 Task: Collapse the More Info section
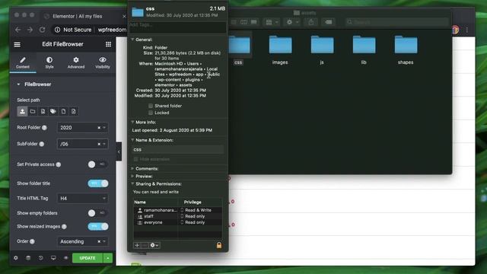click(x=132, y=123)
